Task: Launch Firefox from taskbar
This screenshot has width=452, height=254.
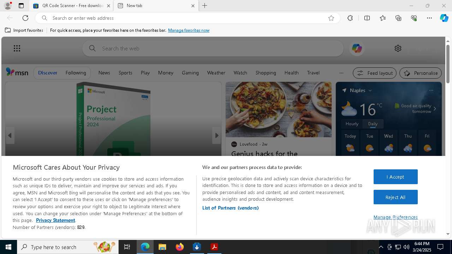Action: coord(180,247)
